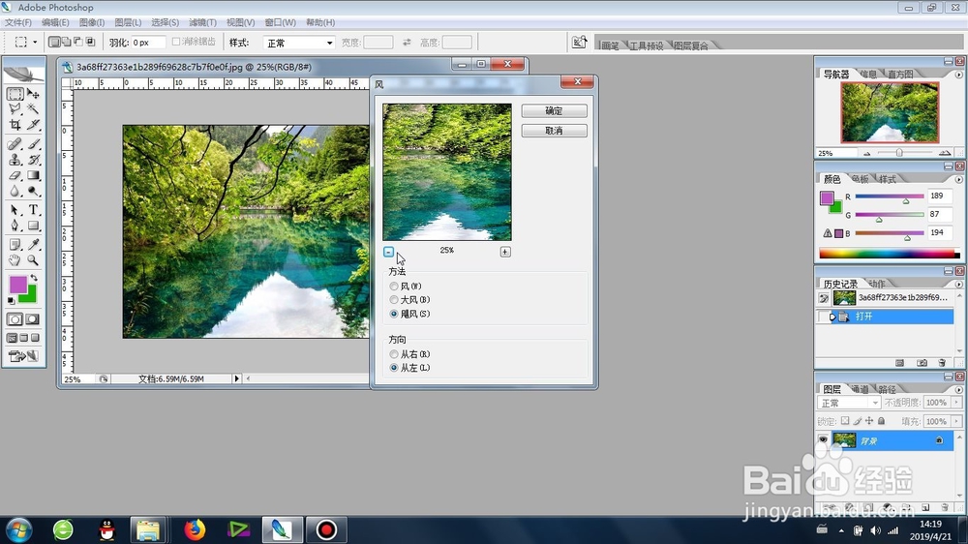Swap foreground and background colors
968x544 pixels.
point(34,279)
